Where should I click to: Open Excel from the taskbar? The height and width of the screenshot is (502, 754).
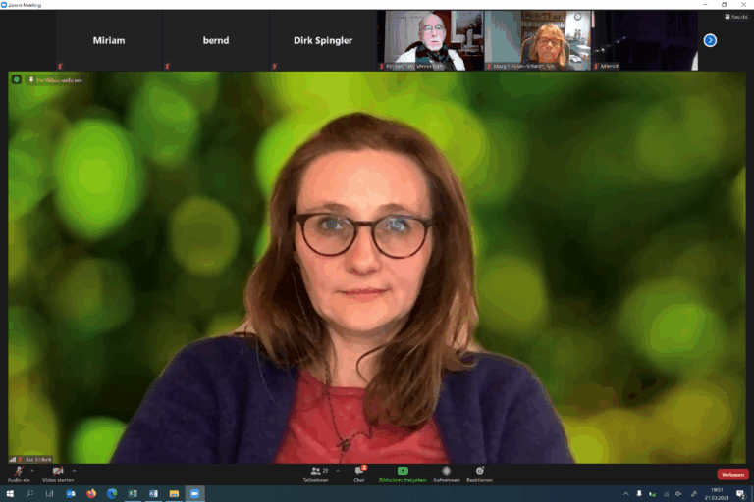(133, 494)
